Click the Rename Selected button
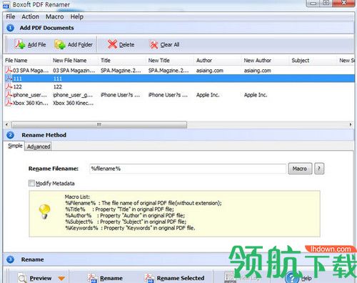 coord(174,278)
